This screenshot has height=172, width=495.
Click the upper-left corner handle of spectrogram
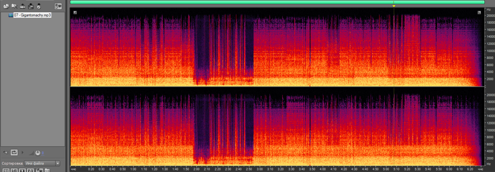point(75,13)
